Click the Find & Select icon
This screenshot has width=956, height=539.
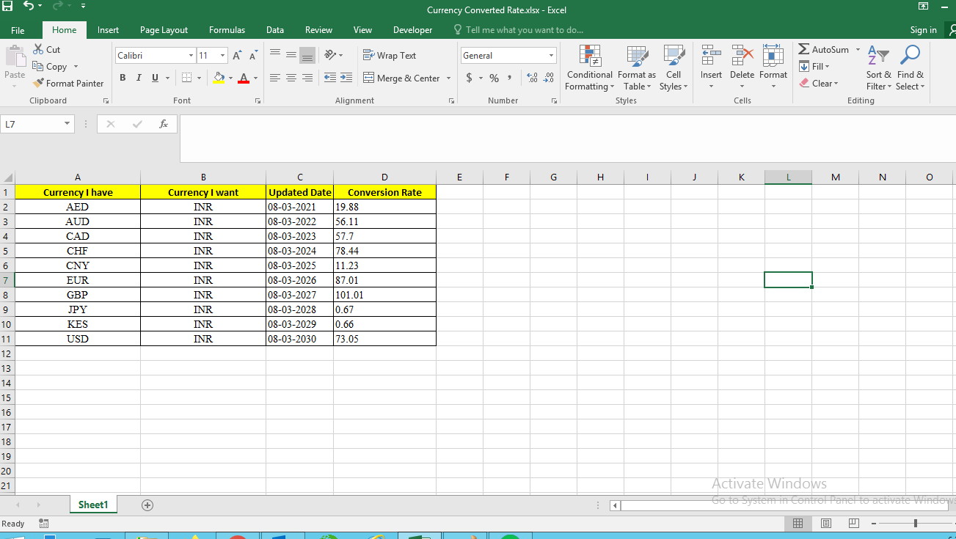pos(910,56)
